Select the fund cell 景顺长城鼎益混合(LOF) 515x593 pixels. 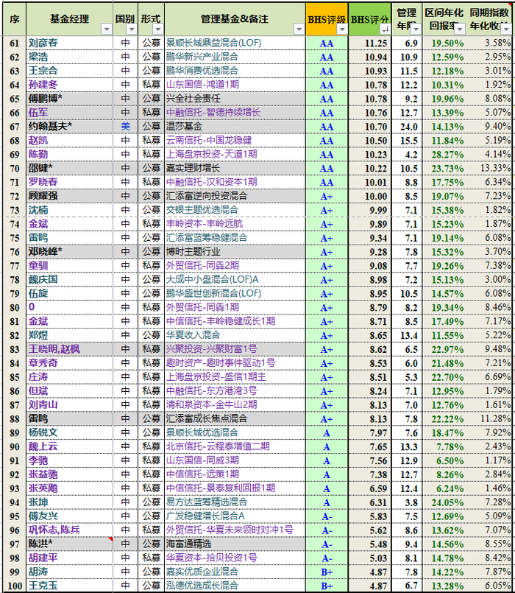pyautogui.click(x=235, y=43)
